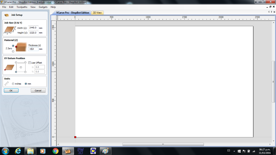Click the vertical scrollbar up arrow
Viewport: 276px width, 155px height.
point(273,23)
